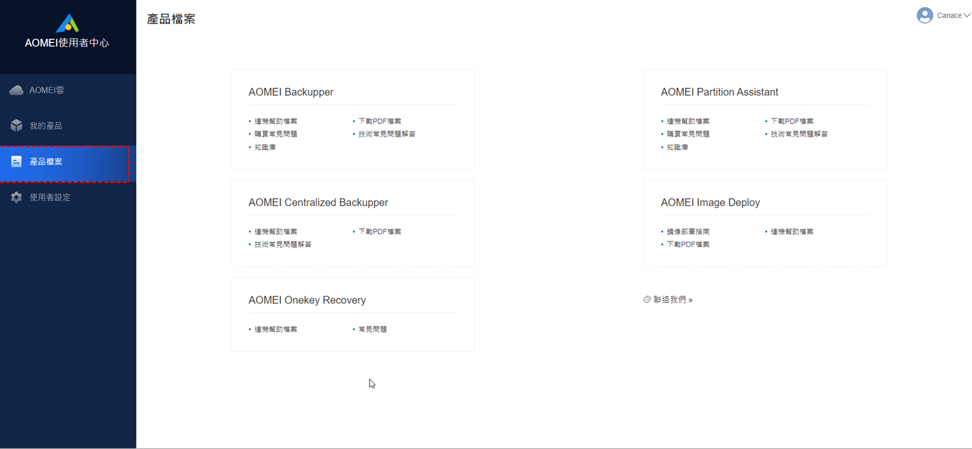
Task: Open AOMEI Backupper 知識庫 link
Action: point(265,147)
